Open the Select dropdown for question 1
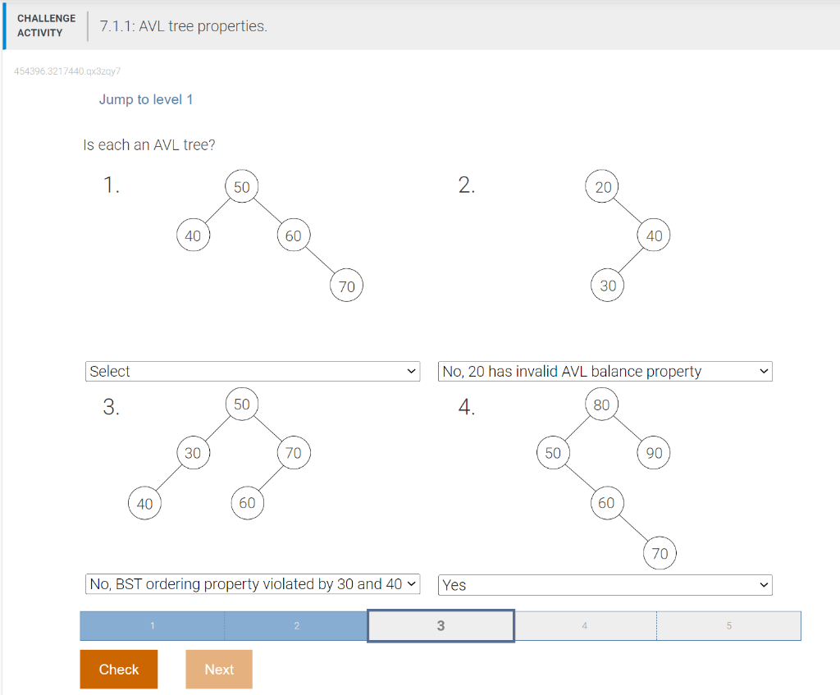840x695 pixels. 252,371
